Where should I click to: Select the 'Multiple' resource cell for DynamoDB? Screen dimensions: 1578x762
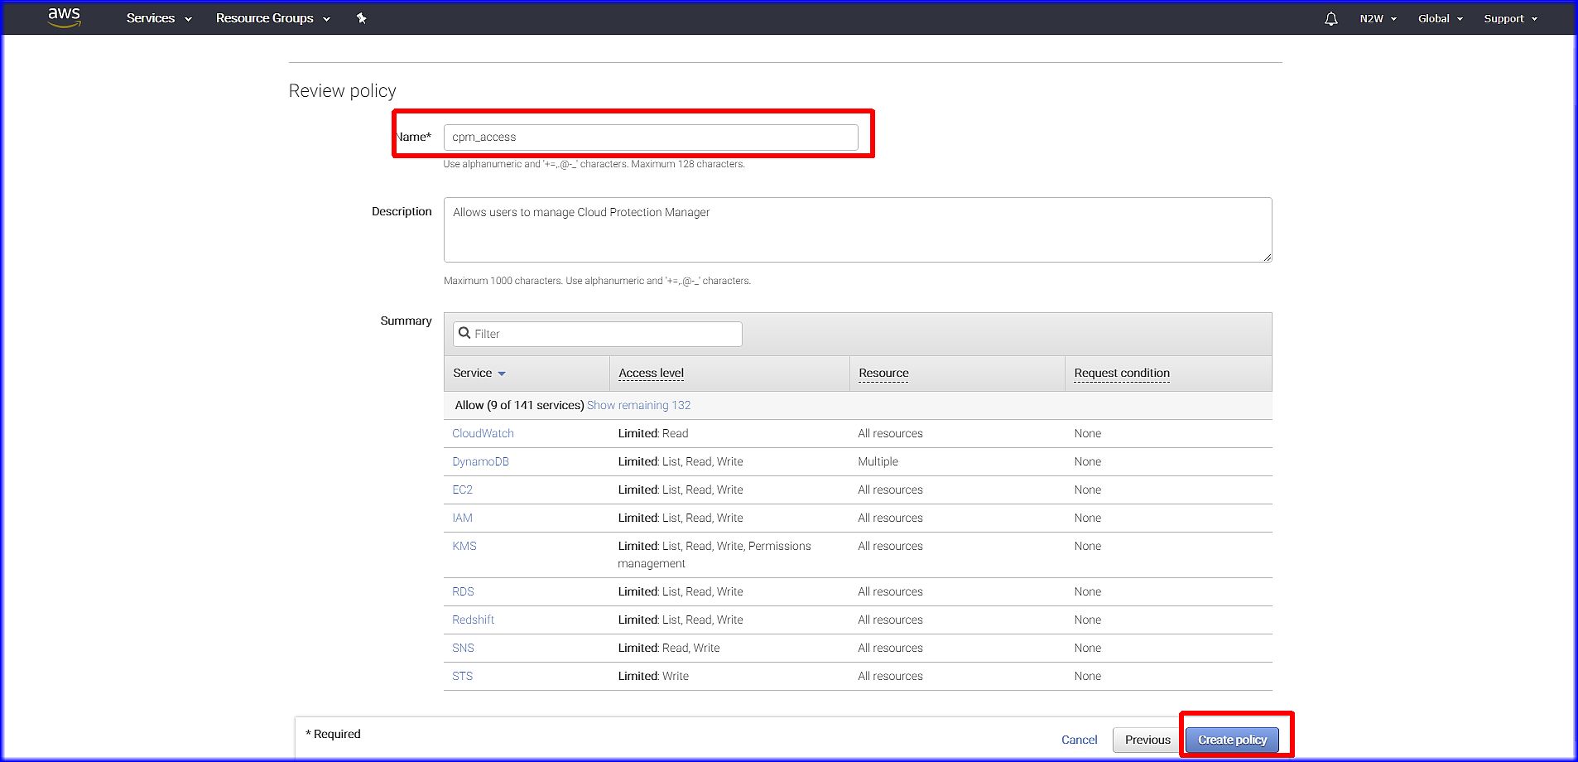point(878,461)
